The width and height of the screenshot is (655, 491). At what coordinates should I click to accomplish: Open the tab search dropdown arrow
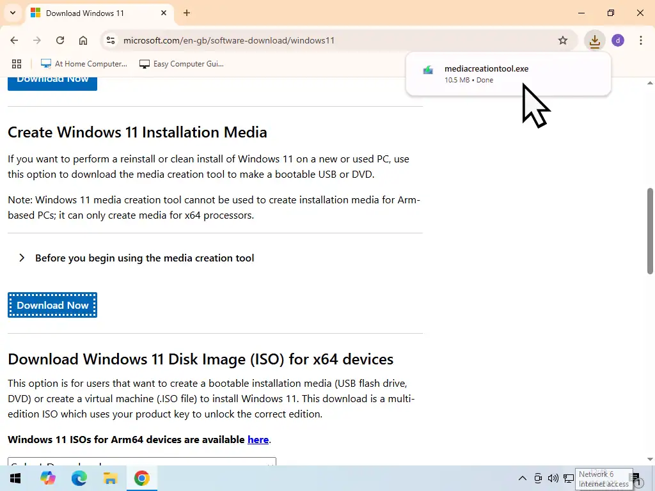tap(13, 13)
